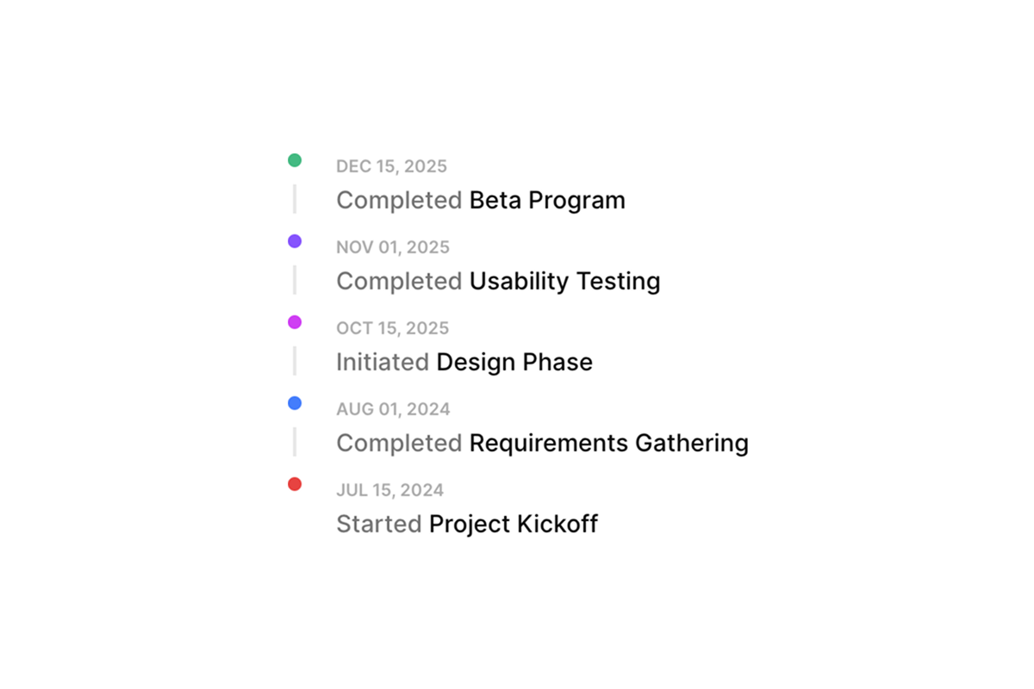The width and height of the screenshot is (1034, 689).
Task: Open the Requirements Gathering entry title
Action: (607, 443)
